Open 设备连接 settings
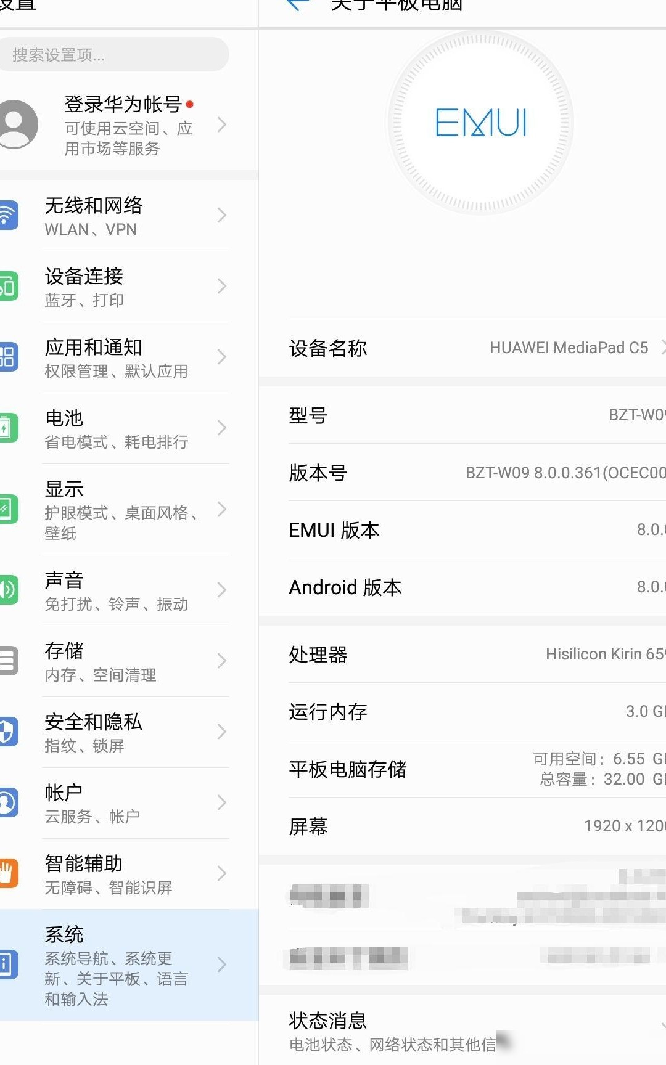Viewport: 666px width, 1065px height. 129,286
